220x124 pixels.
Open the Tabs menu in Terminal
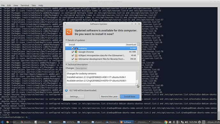33,5
